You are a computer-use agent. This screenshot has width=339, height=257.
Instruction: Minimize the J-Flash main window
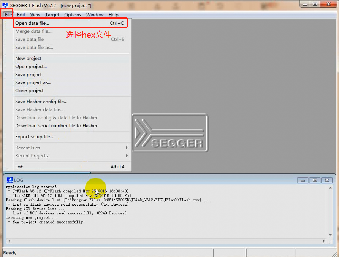305,4
